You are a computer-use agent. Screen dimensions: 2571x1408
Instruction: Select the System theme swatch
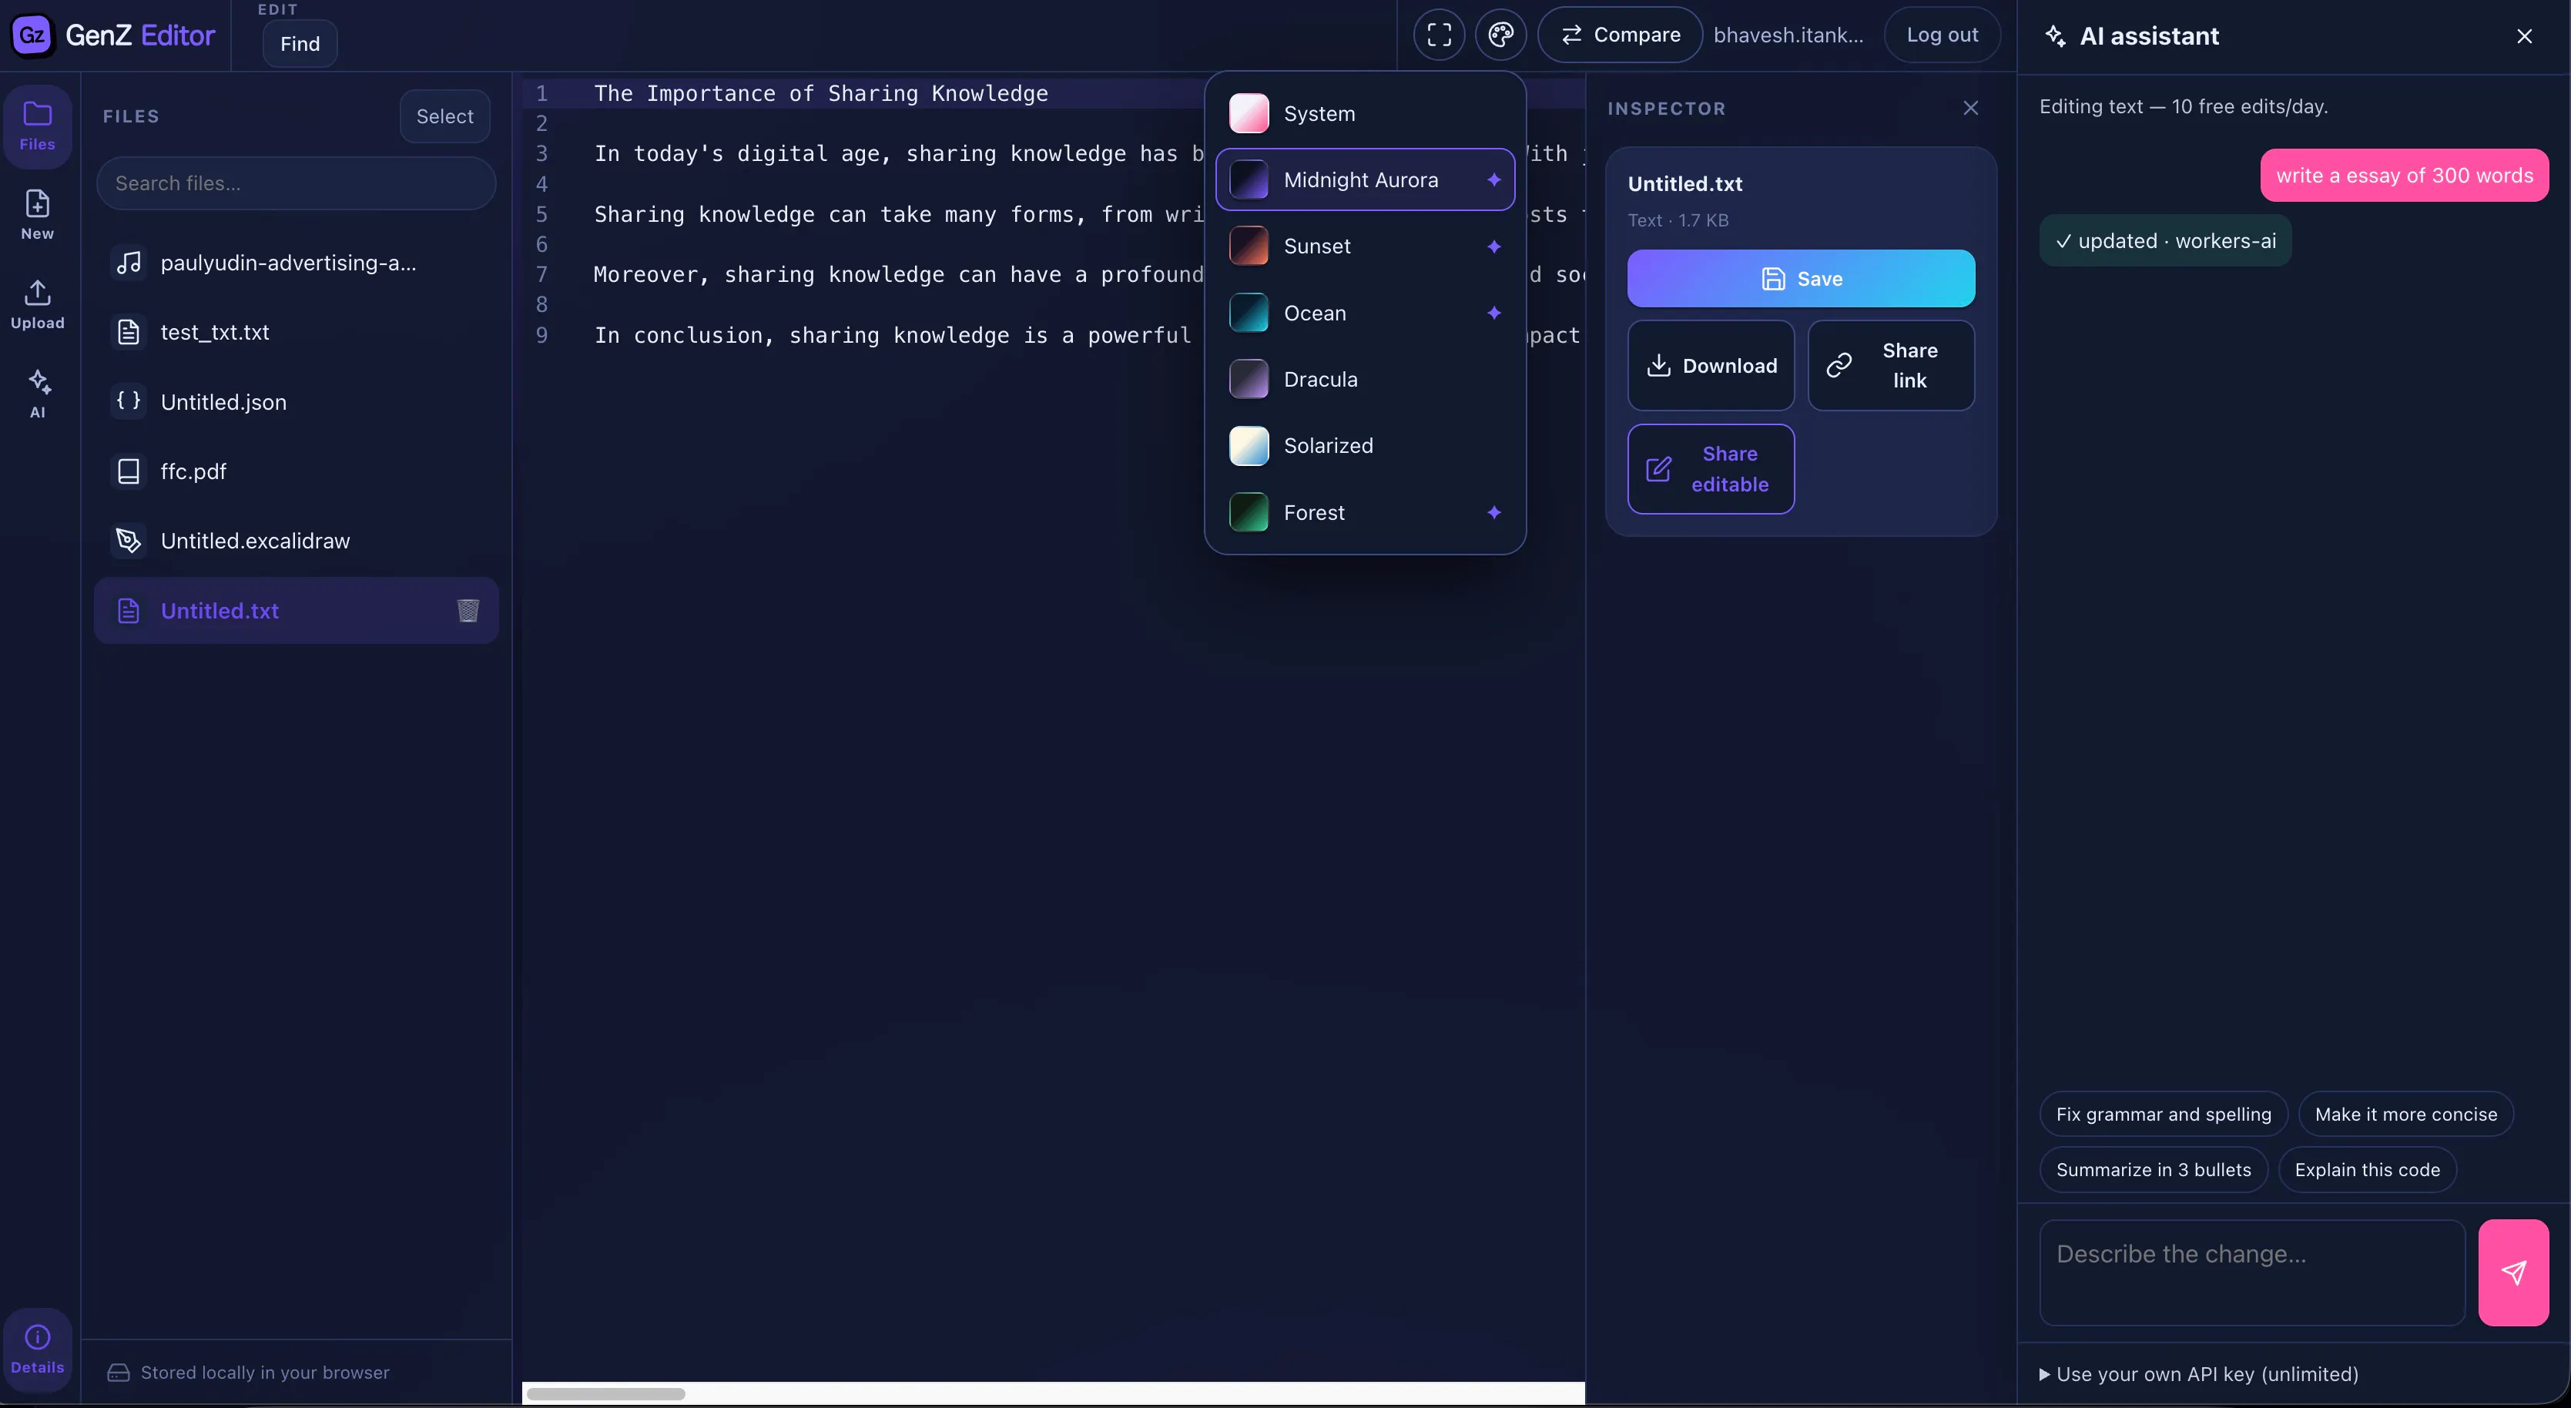click(1249, 112)
